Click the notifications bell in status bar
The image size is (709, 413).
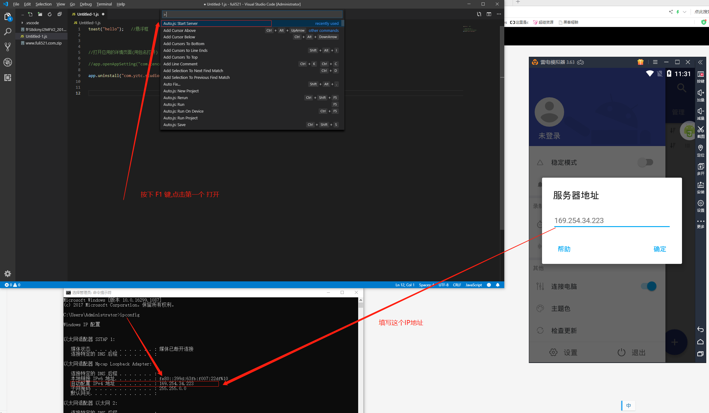(x=498, y=285)
